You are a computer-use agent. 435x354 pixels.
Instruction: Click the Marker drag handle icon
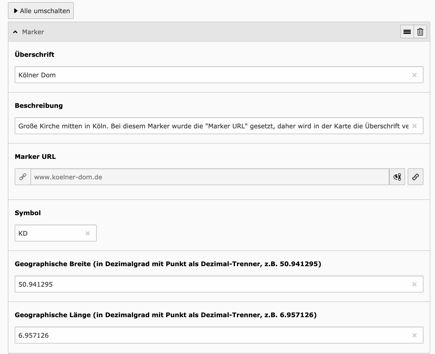click(x=407, y=32)
